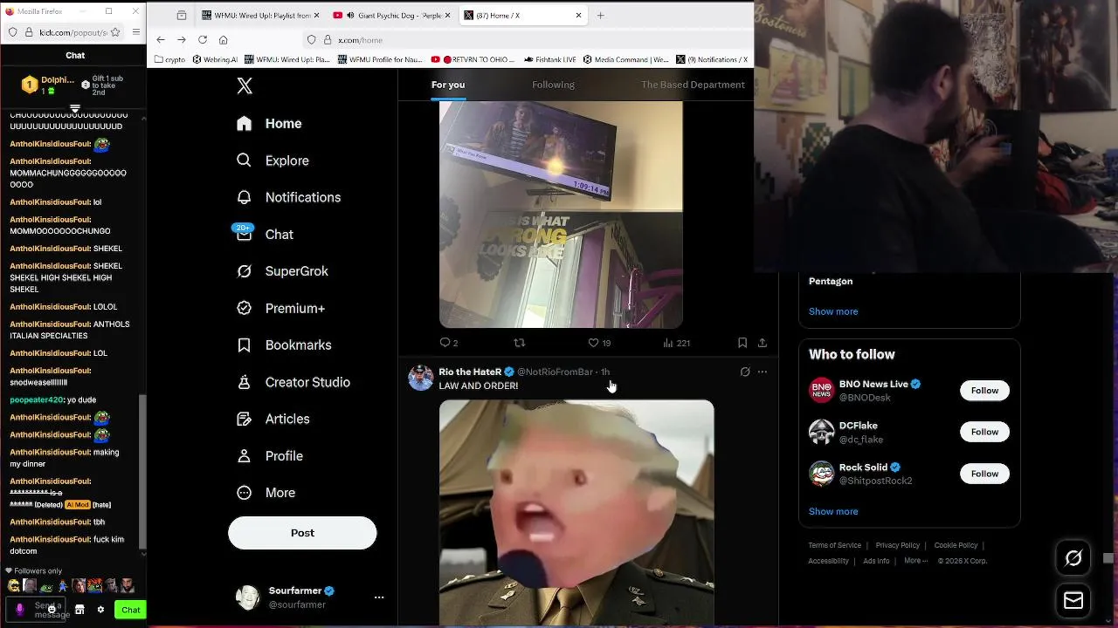The height and width of the screenshot is (628, 1118).
Task: Click the Kick chat message input field
Action: point(52,610)
